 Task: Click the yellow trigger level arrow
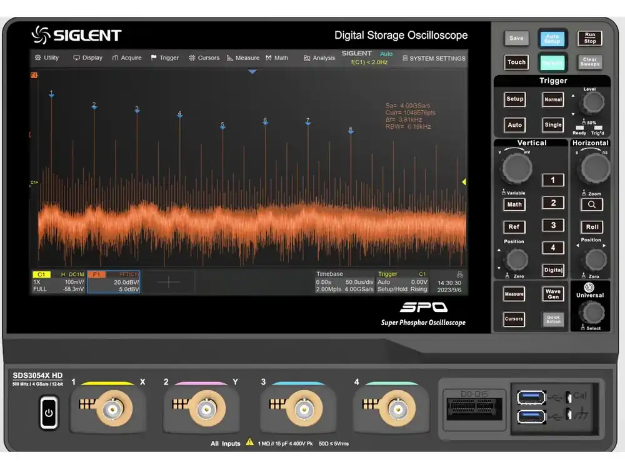click(x=464, y=182)
